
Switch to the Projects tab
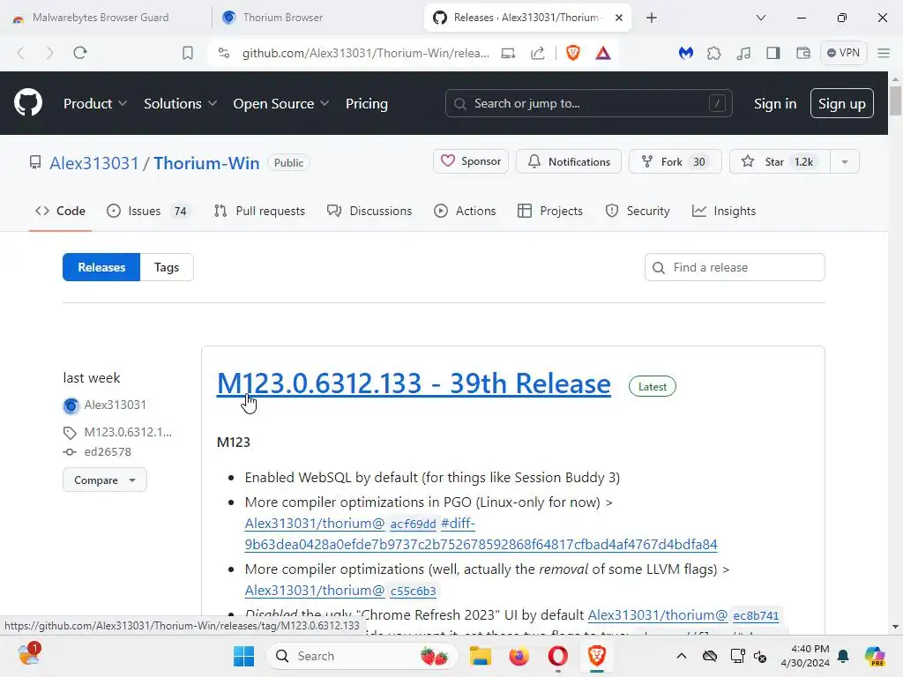[x=550, y=211]
